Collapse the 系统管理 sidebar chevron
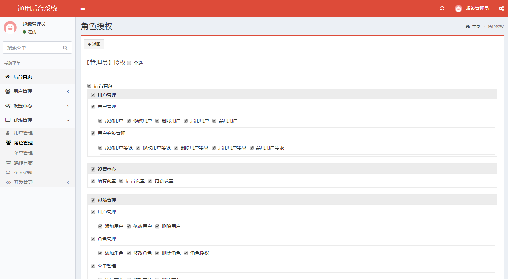 pos(68,120)
